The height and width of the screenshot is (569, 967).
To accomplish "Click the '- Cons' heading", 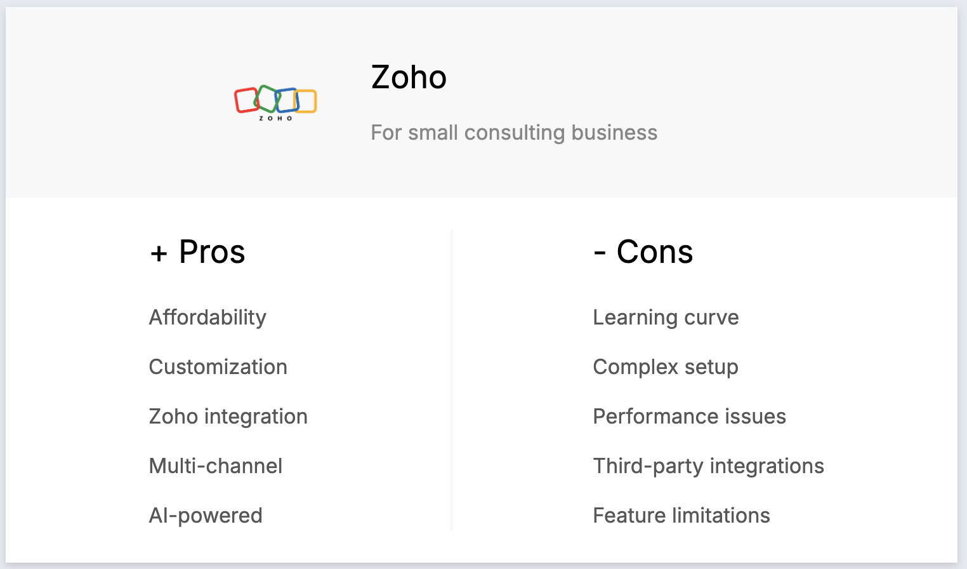I will [643, 252].
